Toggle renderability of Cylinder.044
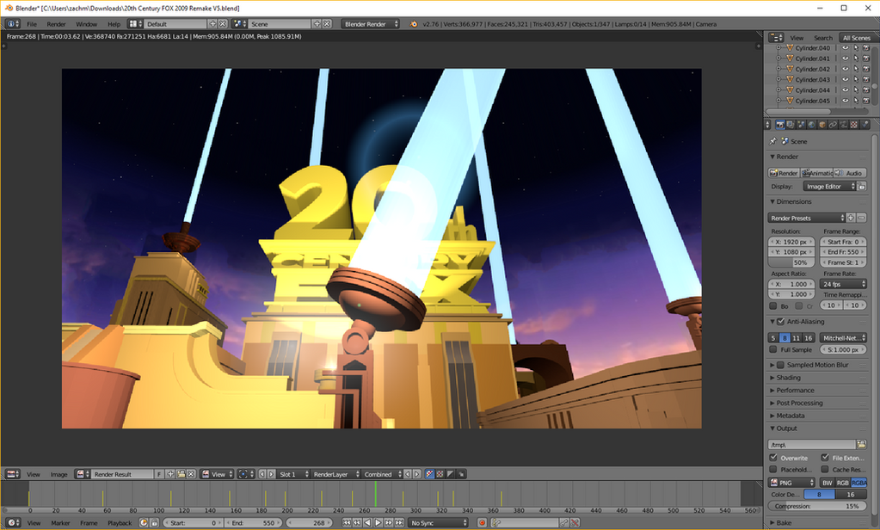The image size is (880, 530). [x=866, y=89]
